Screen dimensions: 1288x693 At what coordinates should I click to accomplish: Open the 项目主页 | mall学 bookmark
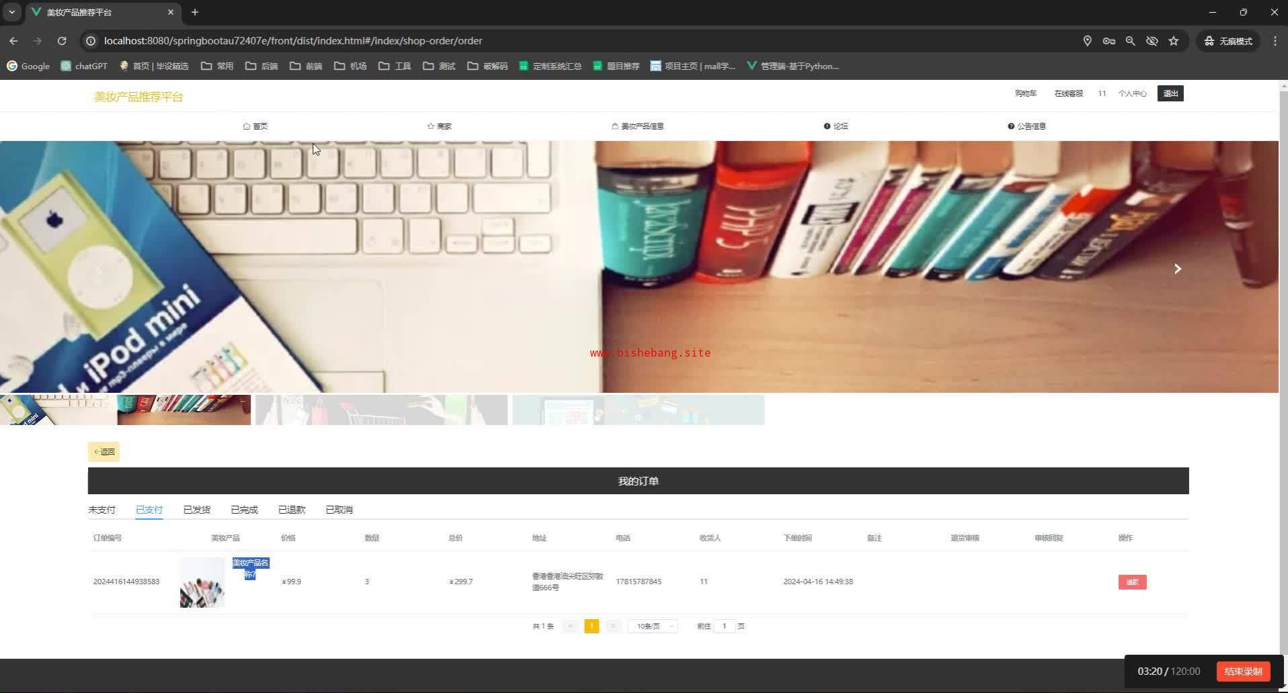click(693, 66)
